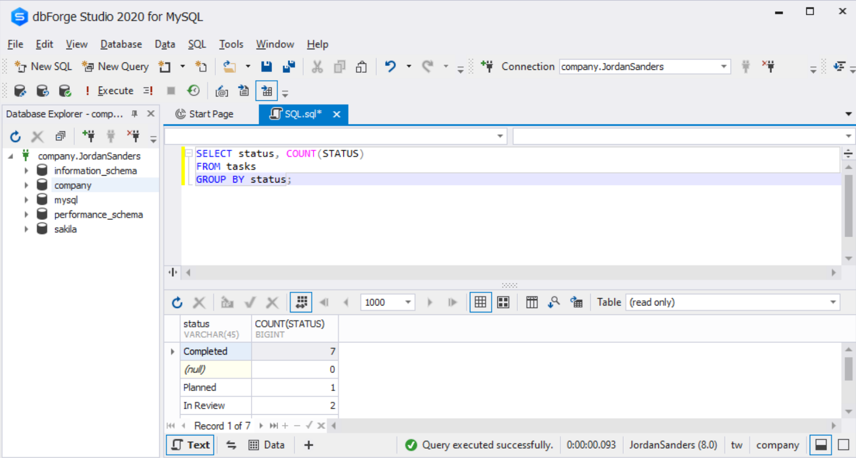Click the Open File folder icon
Screen dimensions: 856x458
tap(229, 66)
